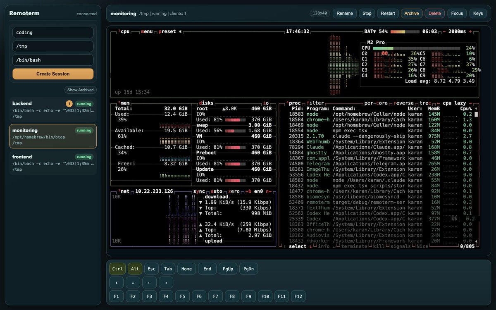This screenshot has height=310, width=496.
Task: Click the F9 key button
Action: (x=248, y=296)
